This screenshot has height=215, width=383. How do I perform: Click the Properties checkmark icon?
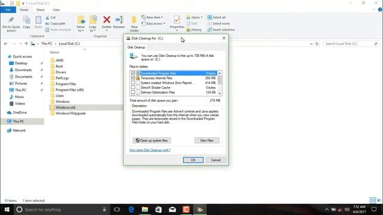[177, 20]
